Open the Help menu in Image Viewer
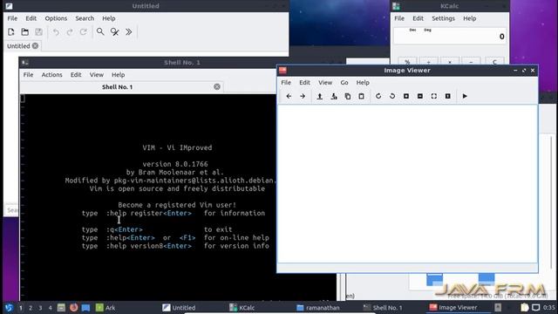This screenshot has width=558, height=314. coord(363,82)
